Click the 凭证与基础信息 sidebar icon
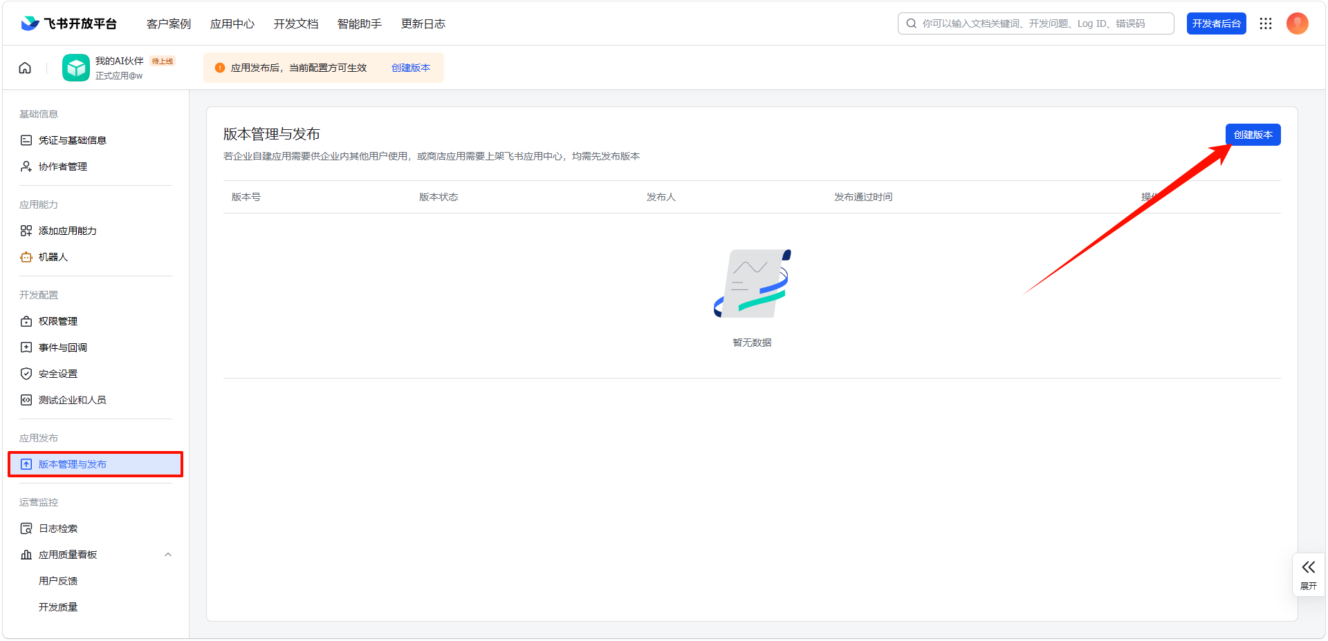1328x641 pixels. click(26, 140)
